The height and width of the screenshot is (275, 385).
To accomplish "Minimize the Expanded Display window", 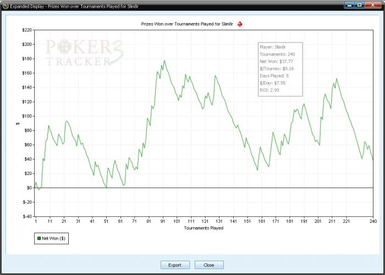I will pyautogui.click(x=349, y=5).
